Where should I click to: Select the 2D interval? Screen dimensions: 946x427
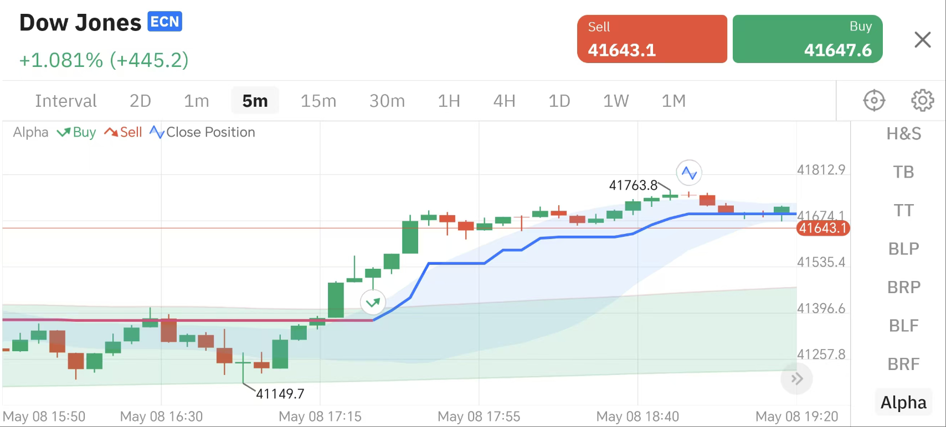pyautogui.click(x=140, y=101)
